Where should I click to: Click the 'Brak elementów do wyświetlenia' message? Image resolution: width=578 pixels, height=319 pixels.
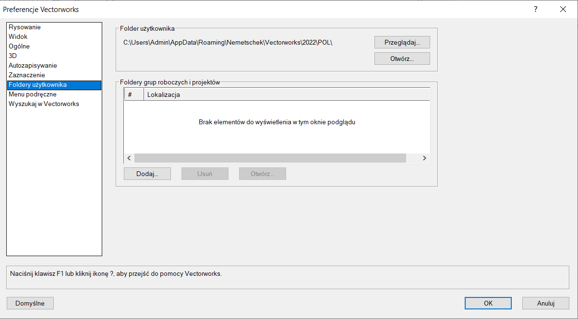point(277,122)
